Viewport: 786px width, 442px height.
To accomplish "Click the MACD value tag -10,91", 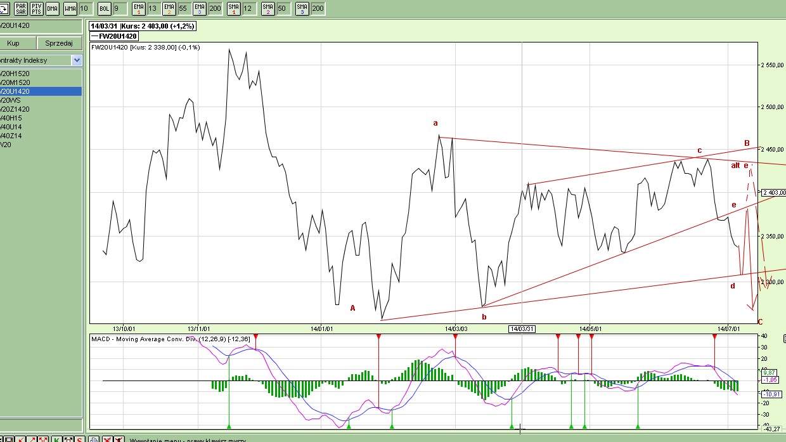I will [772, 394].
